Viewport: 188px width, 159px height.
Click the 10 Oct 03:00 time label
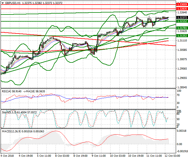click(x=118, y=156)
